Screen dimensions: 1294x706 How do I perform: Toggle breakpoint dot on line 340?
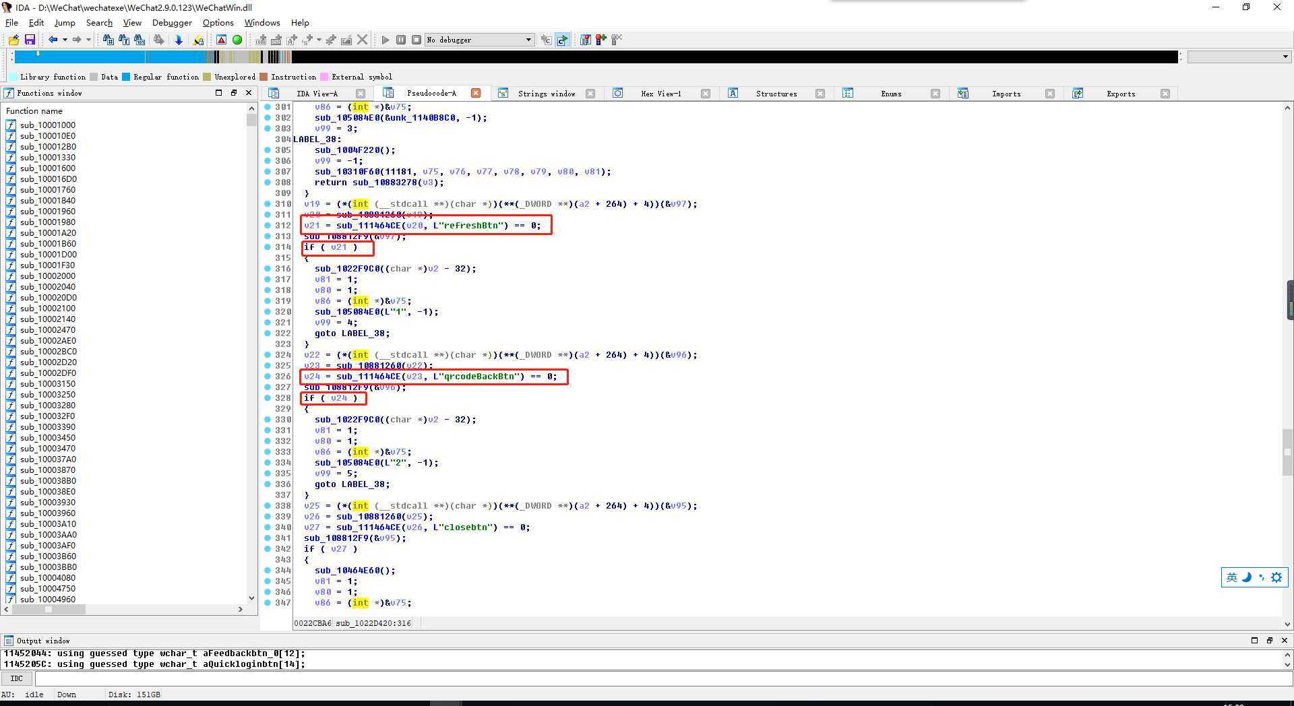click(268, 527)
